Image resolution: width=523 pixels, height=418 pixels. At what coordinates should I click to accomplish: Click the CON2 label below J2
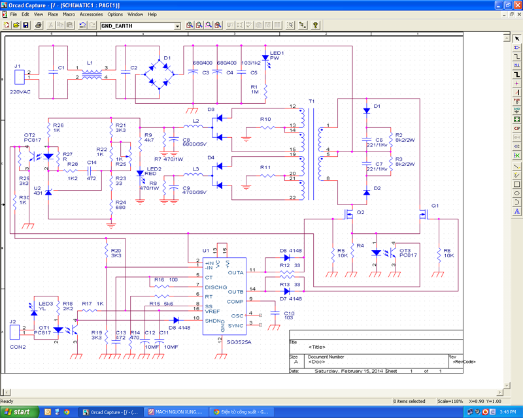pyautogui.click(x=18, y=347)
